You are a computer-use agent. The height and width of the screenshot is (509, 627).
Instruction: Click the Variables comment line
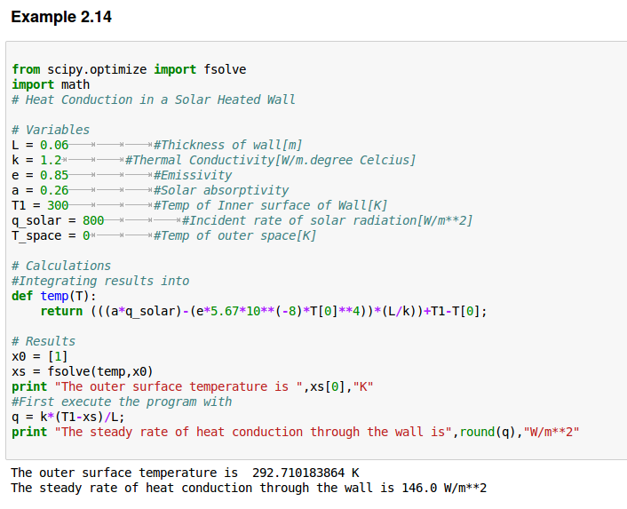[x=51, y=130]
